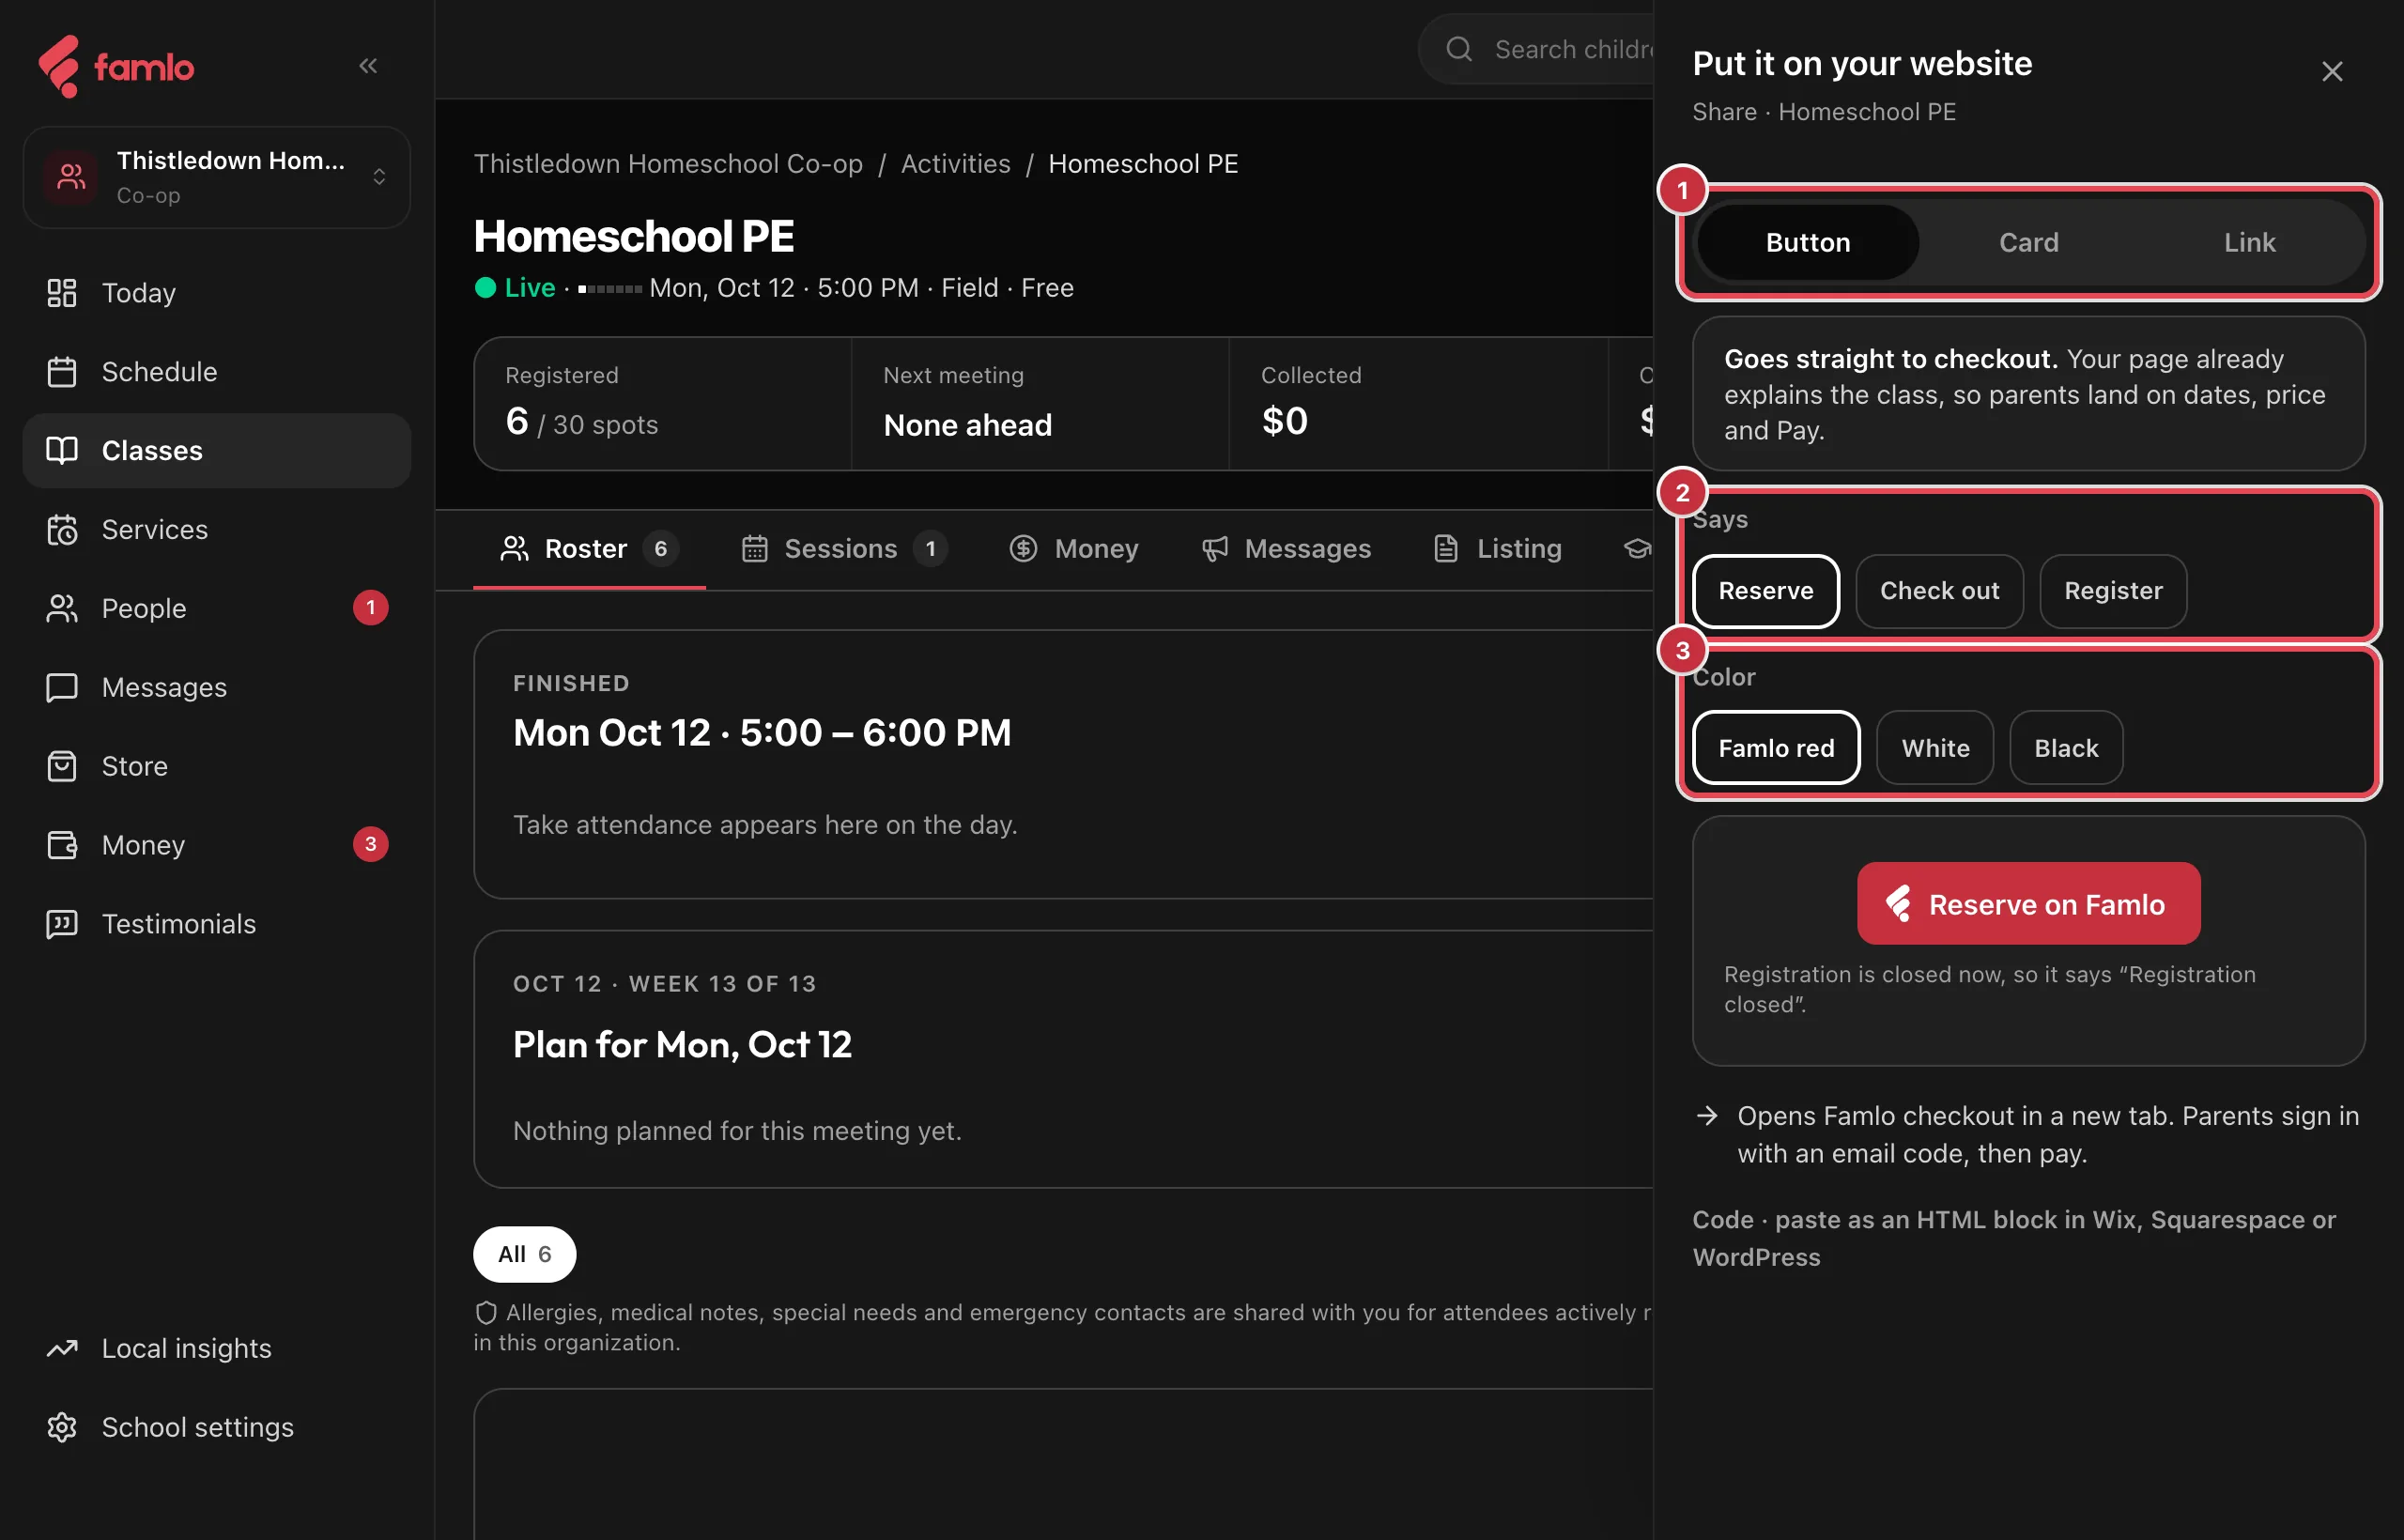
Task: Open the Money tab in class view
Action: coord(1074,549)
